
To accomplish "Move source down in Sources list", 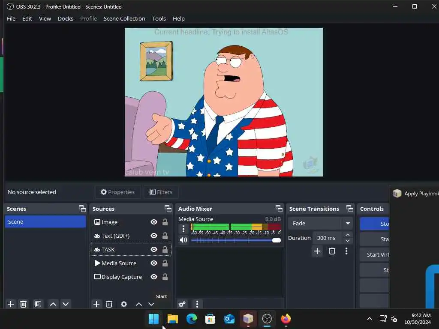I will click(x=151, y=304).
